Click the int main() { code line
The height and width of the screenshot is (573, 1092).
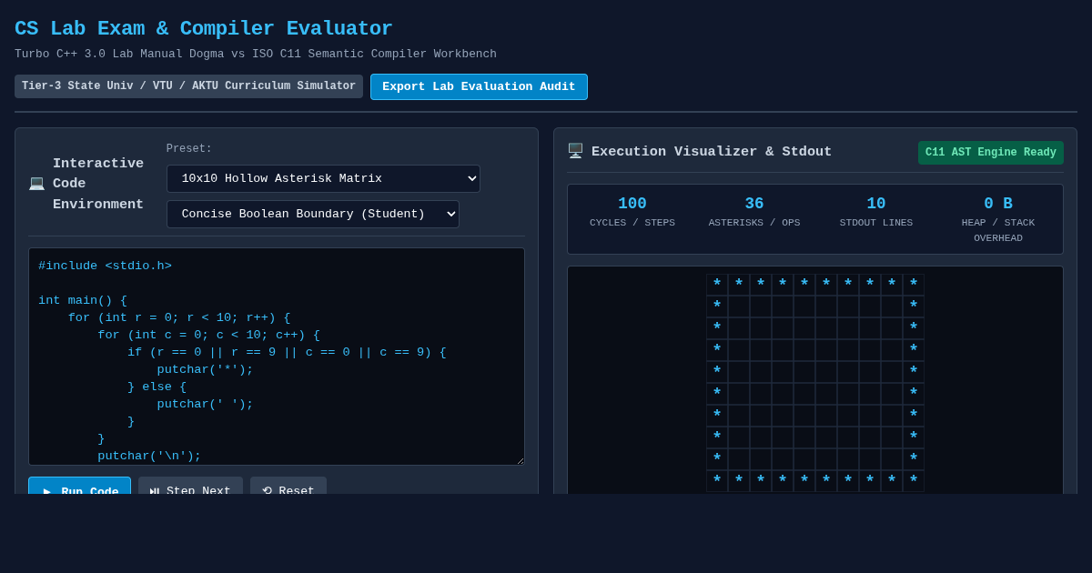click(83, 300)
